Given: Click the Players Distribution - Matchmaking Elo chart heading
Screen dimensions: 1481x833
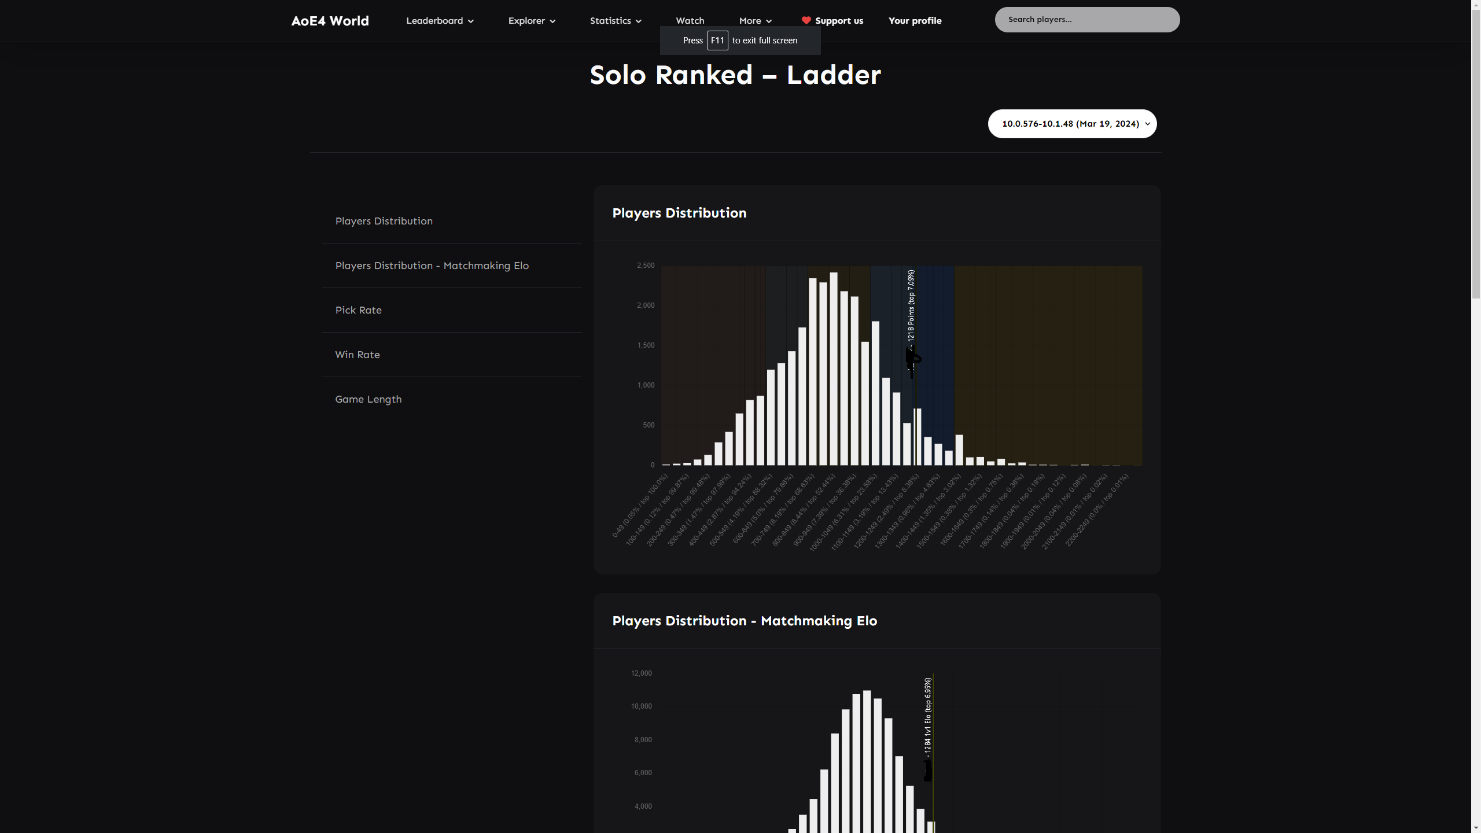Looking at the screenshot, I should tap(745, 621).
